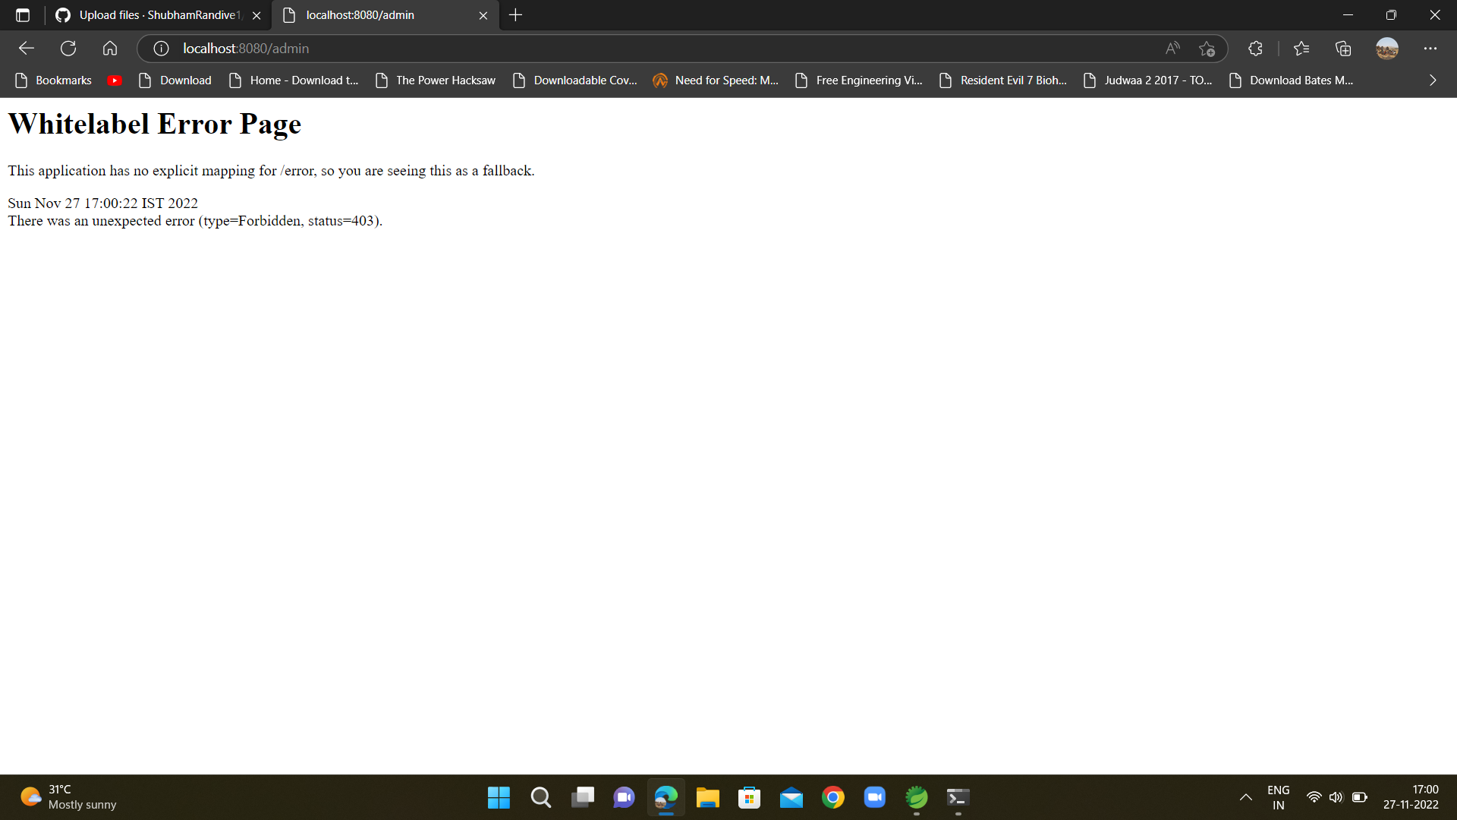This screenshot has height=820, width=1457.
Task: Expand hidden system tray icons
Action: coord(1245,797)
